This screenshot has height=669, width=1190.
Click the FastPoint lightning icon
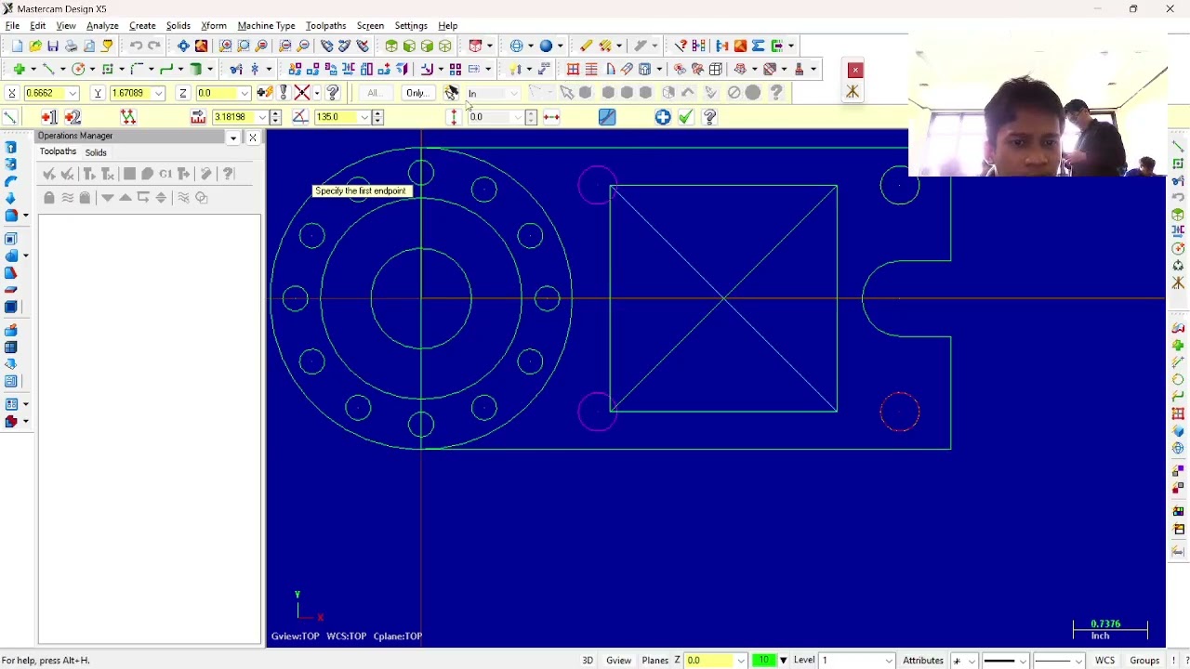tap(265, 93)
